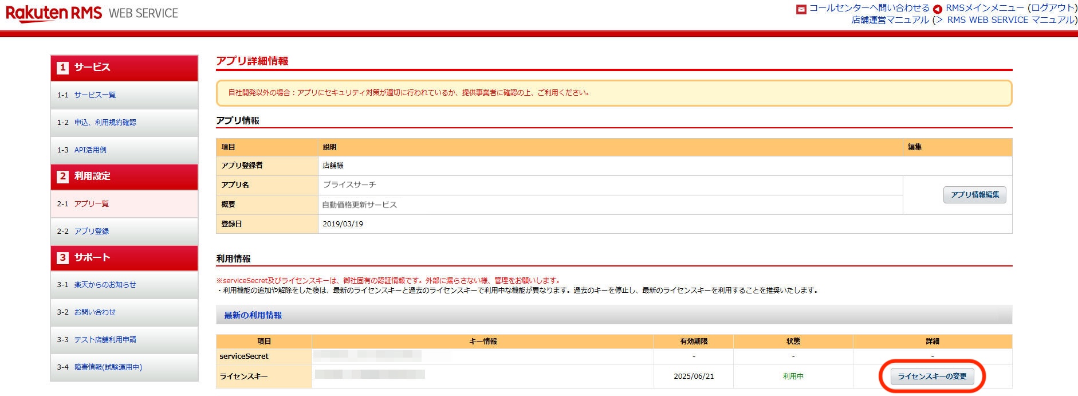Click the ログアウト text in header

coord(1052,8)
